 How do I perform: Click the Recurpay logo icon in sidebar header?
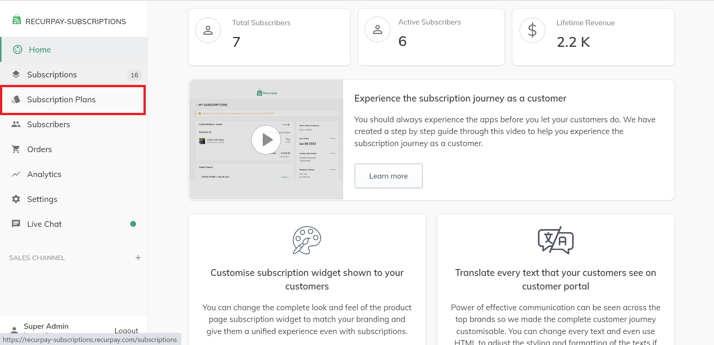click(x=17, y=20)
